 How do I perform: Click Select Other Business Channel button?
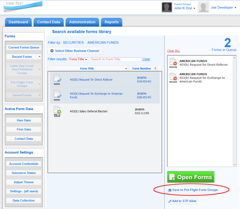tap(75, 51)
